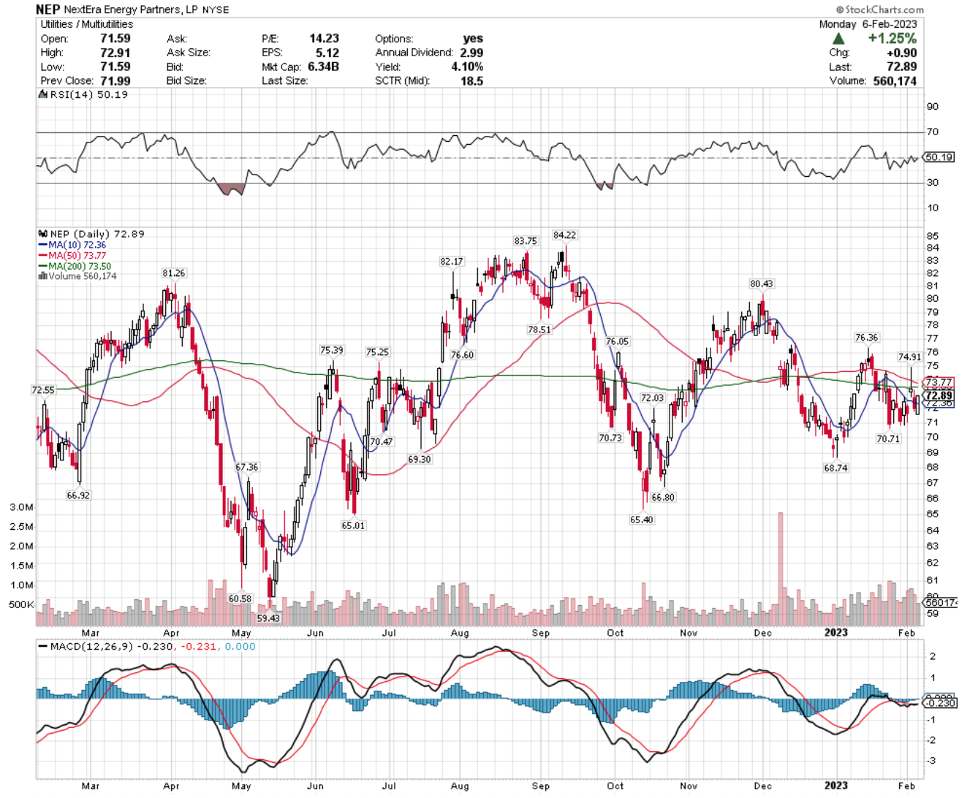Click the 2023 label on the price axis
The height and width of the screenshot is (798, 978).
click(835, 633)
